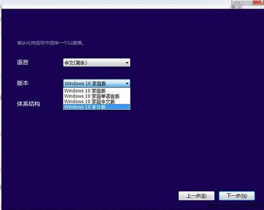Minimize the setup window

click(238, 2)
